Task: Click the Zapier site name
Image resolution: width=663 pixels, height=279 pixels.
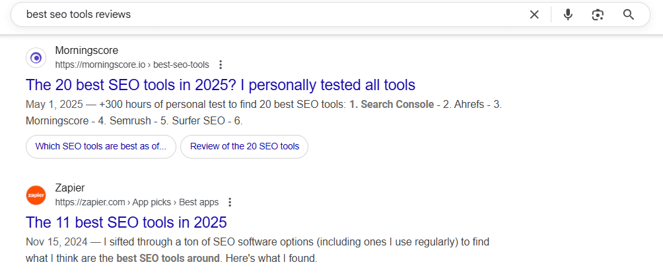Action: 70,188
